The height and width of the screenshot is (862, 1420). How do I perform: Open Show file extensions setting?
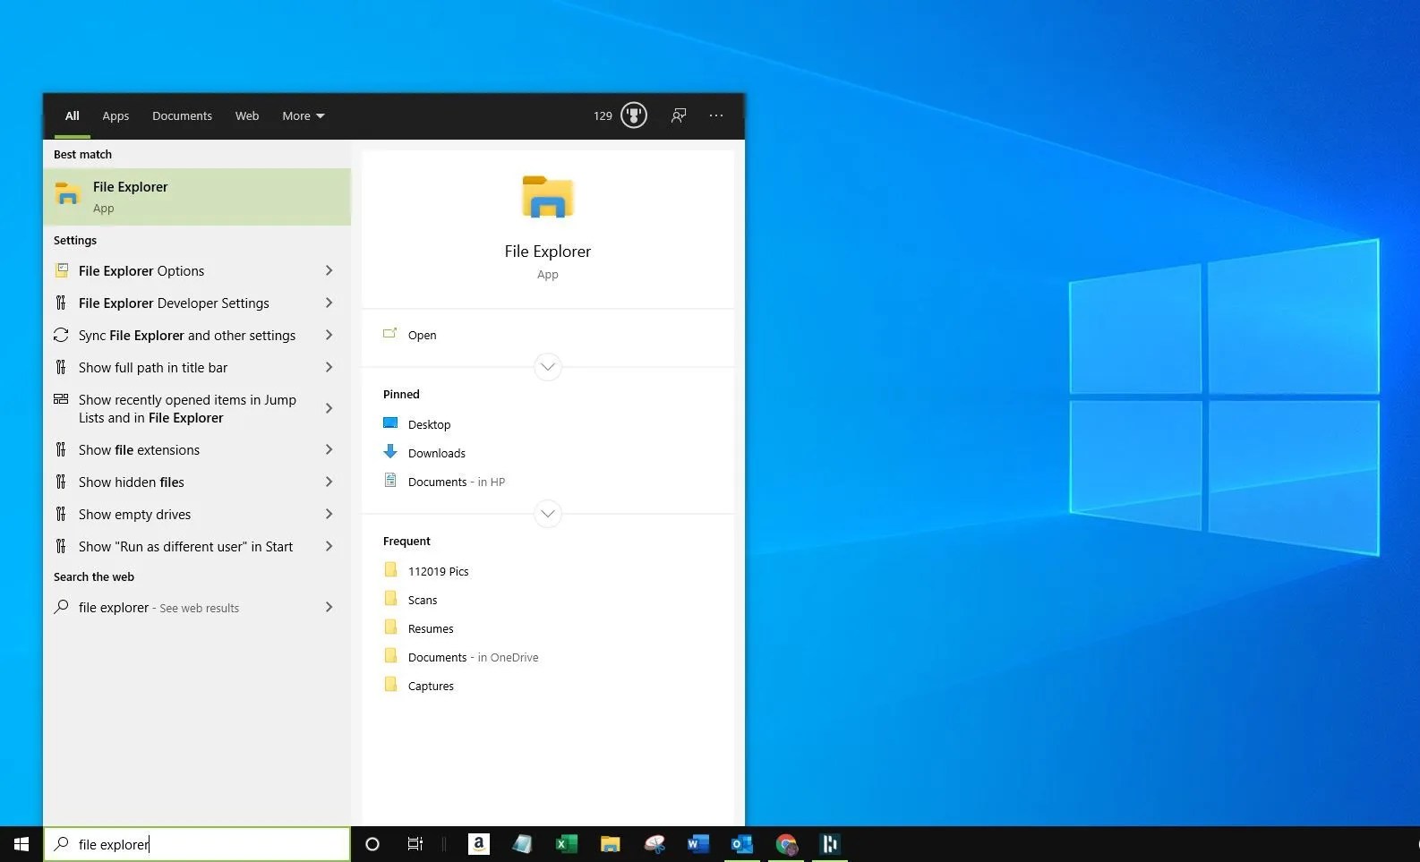click(x=197, y=449)
